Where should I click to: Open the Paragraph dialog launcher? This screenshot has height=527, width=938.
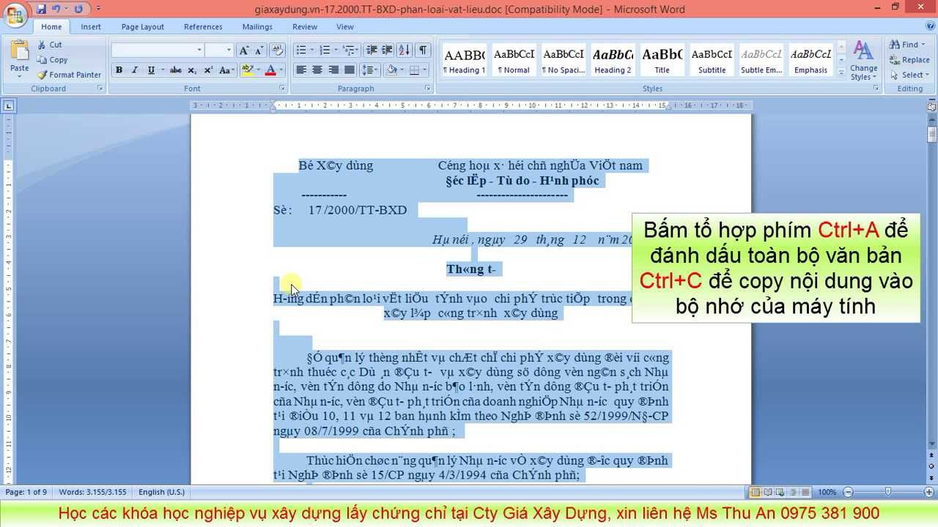click(x=427, y=89)
